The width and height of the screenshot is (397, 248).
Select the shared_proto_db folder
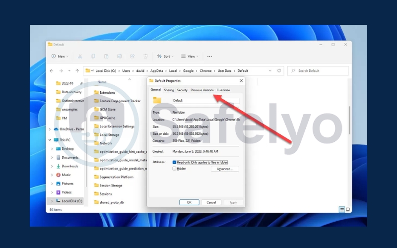click(109, 202)
